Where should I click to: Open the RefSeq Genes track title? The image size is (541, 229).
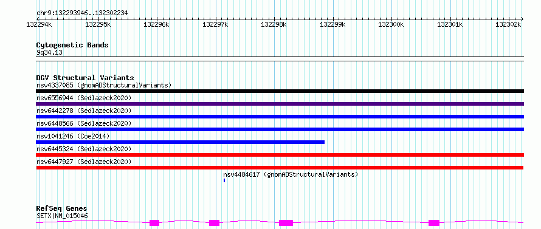pyautogui.click(x=62, y=209)
